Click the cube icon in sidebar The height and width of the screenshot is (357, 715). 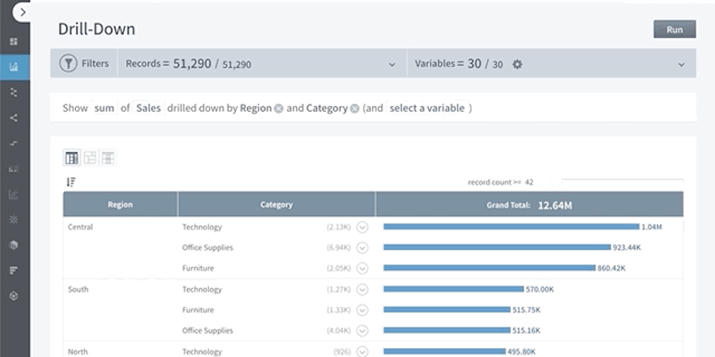14,245
